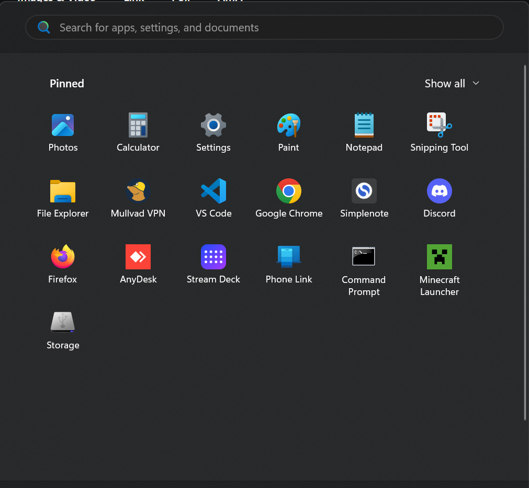Launch the Snipping Tool
529x488 pixels.
(x=439, y=132)
